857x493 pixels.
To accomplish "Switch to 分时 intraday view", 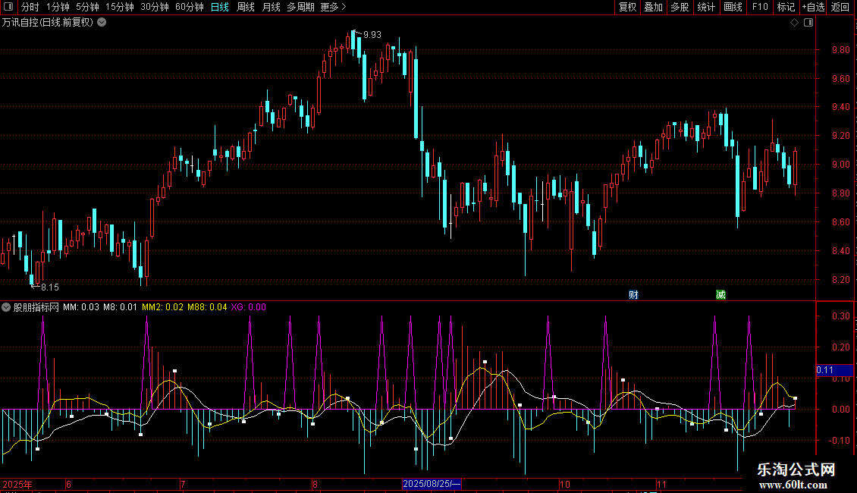I will tap(30, 7).
